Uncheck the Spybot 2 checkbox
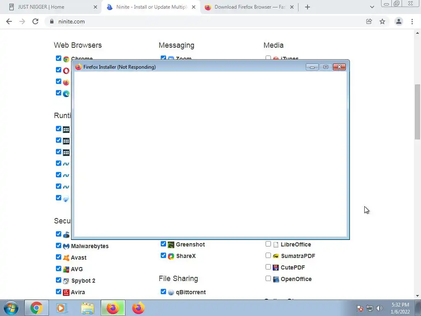 58,280
